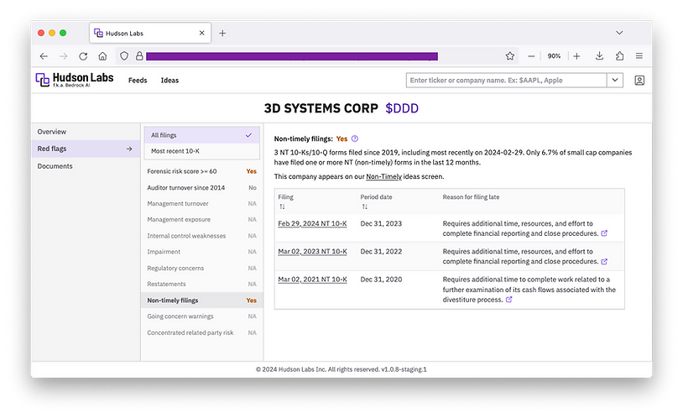Reload the page with browser refresh icon
The width and height of the screenshot is (683, 418).
(83, 56)
